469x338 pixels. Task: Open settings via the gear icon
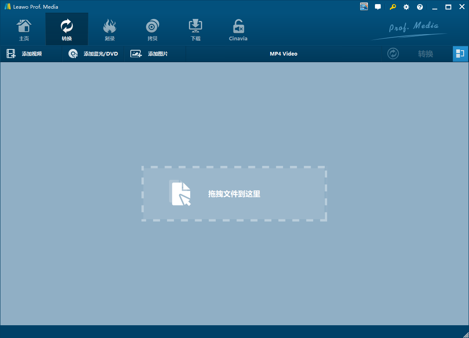coord(406,7)
